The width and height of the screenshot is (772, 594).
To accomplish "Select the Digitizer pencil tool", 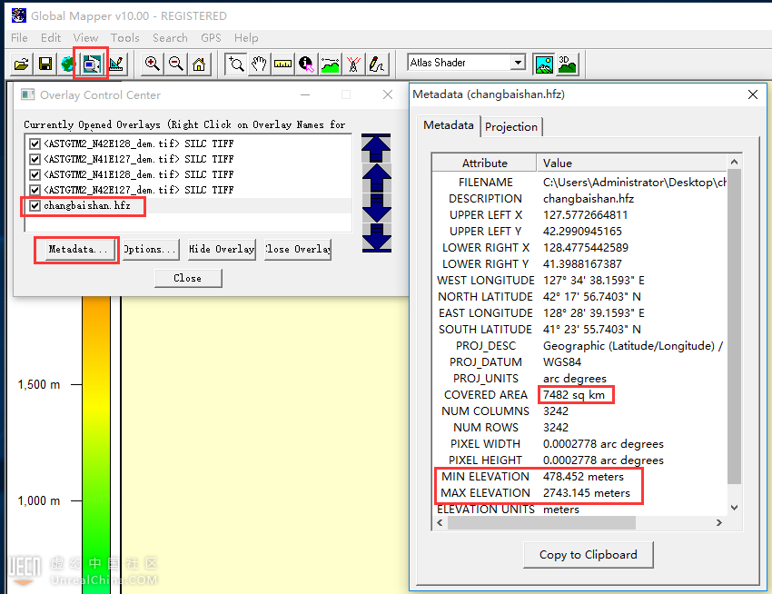I will 377,64.
